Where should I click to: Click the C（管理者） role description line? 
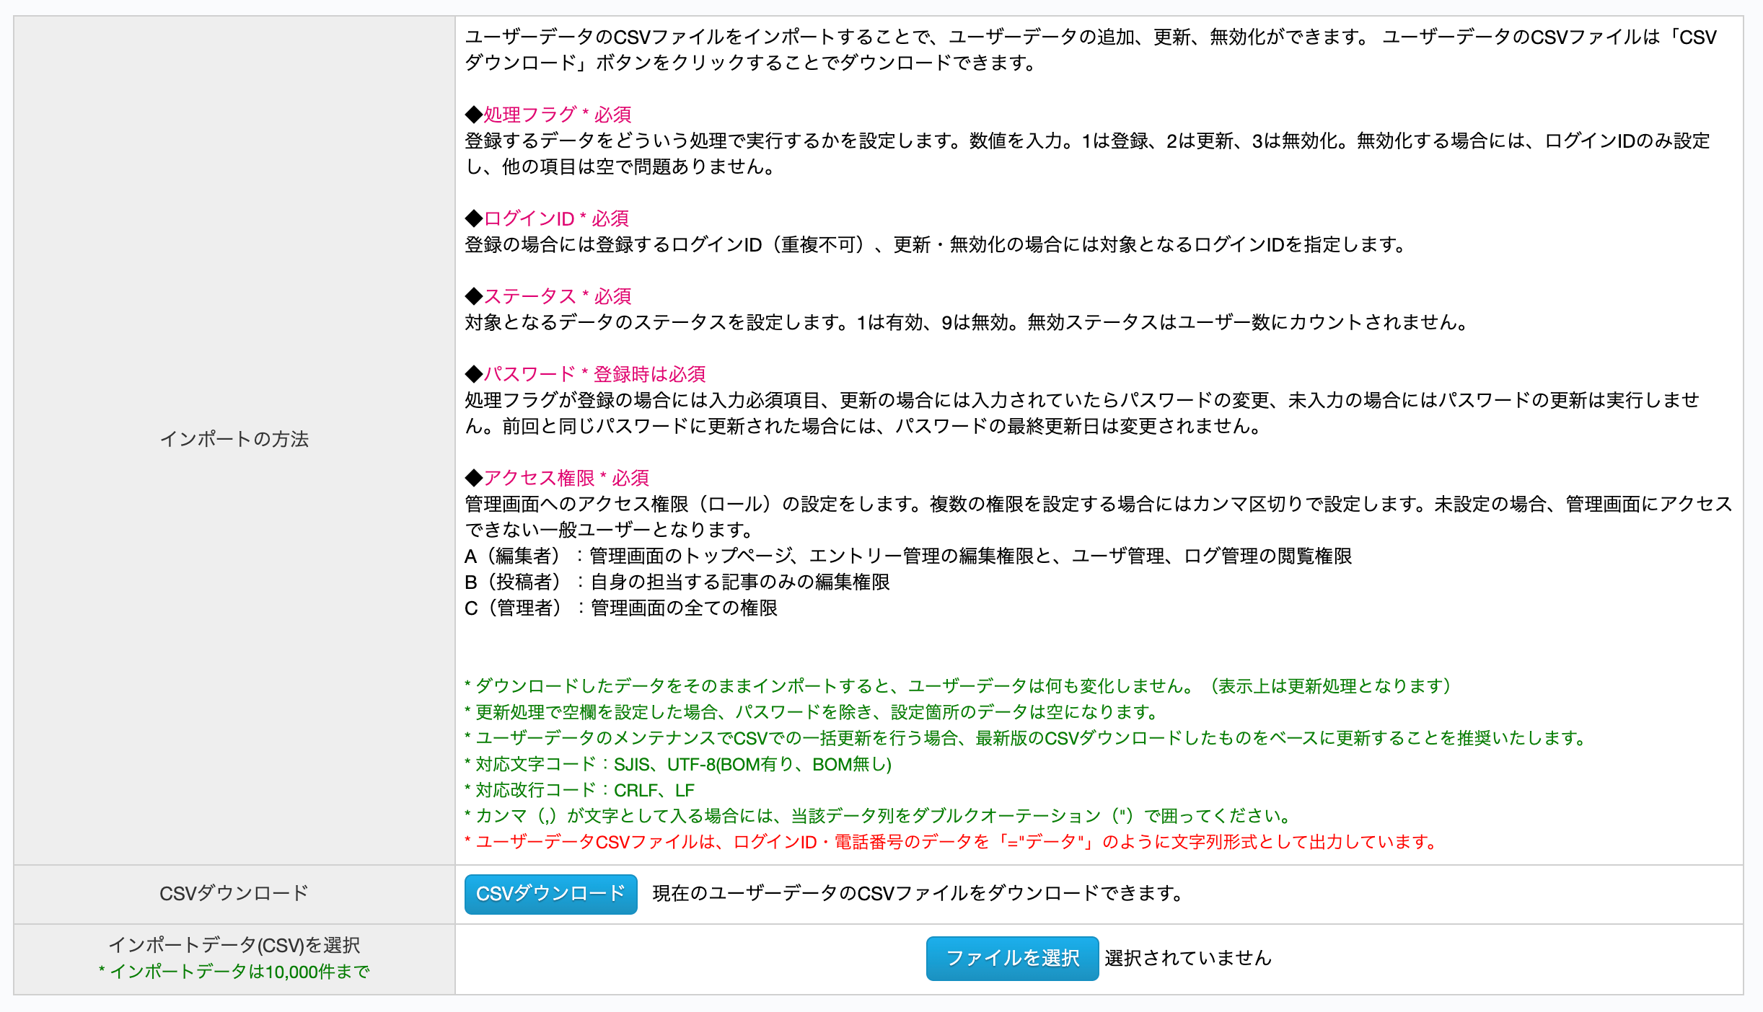621,608
